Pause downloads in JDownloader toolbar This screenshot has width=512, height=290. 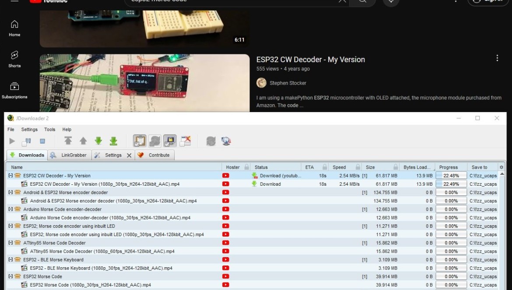coord(26,141)
